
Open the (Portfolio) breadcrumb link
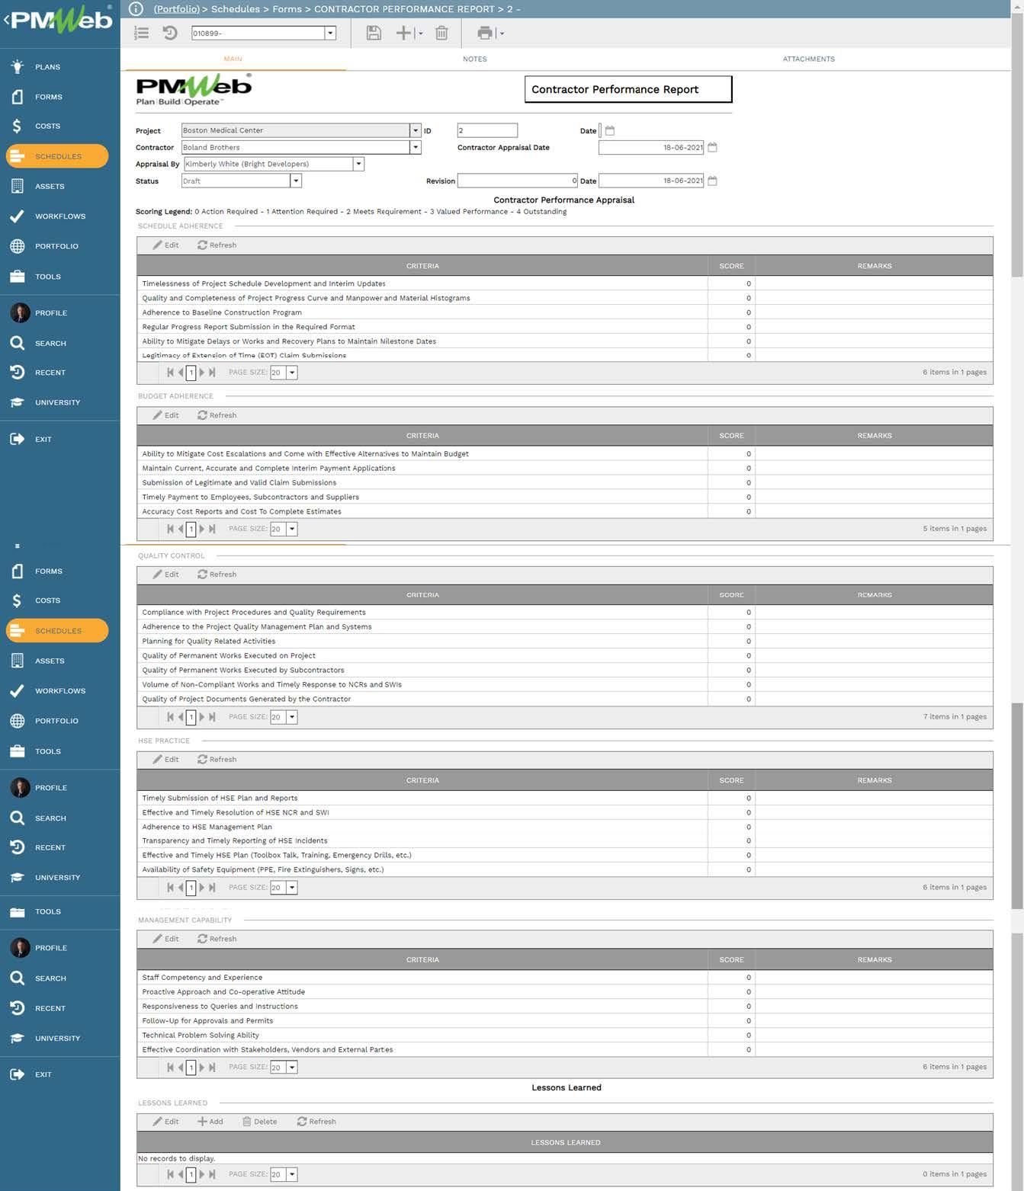(x=176, y=9)
